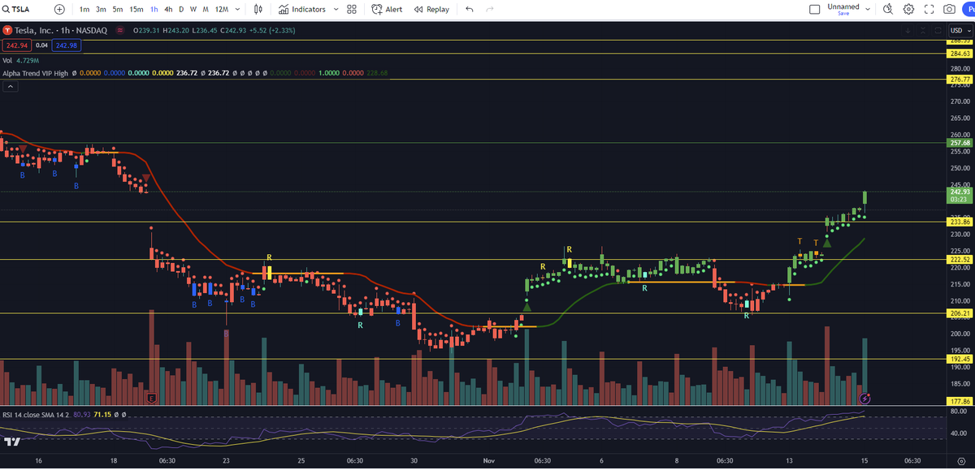The height and width of the screenshot is (470, 975).
Task: Select the Alpha Trend VIP High legend
Action: (x=35, y=73)
